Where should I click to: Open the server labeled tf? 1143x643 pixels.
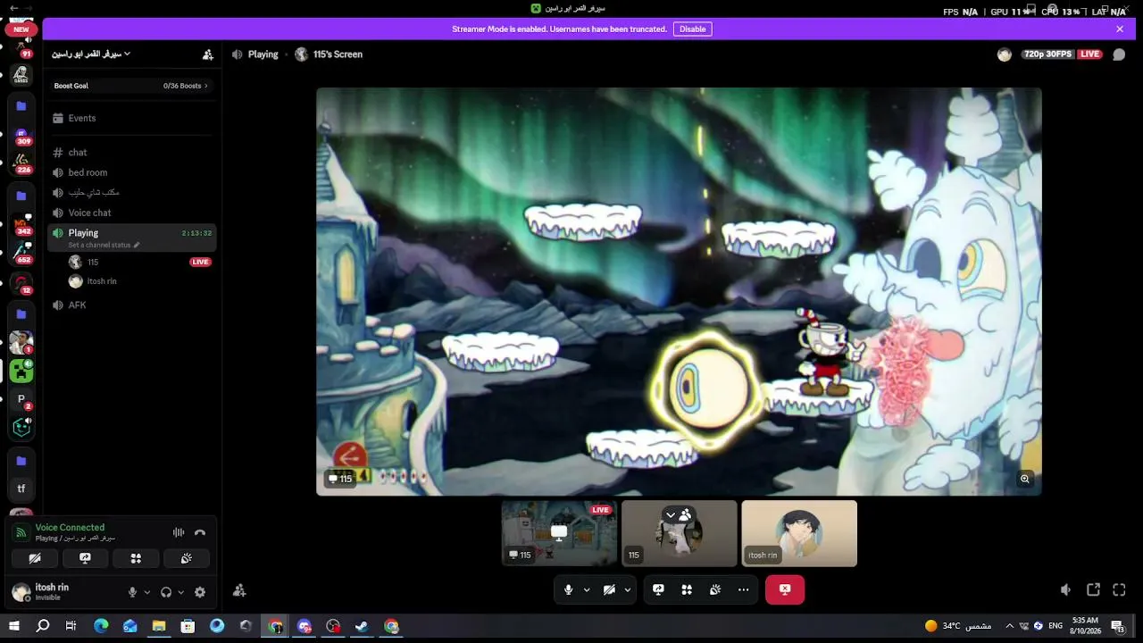click(x=21, y=489)
